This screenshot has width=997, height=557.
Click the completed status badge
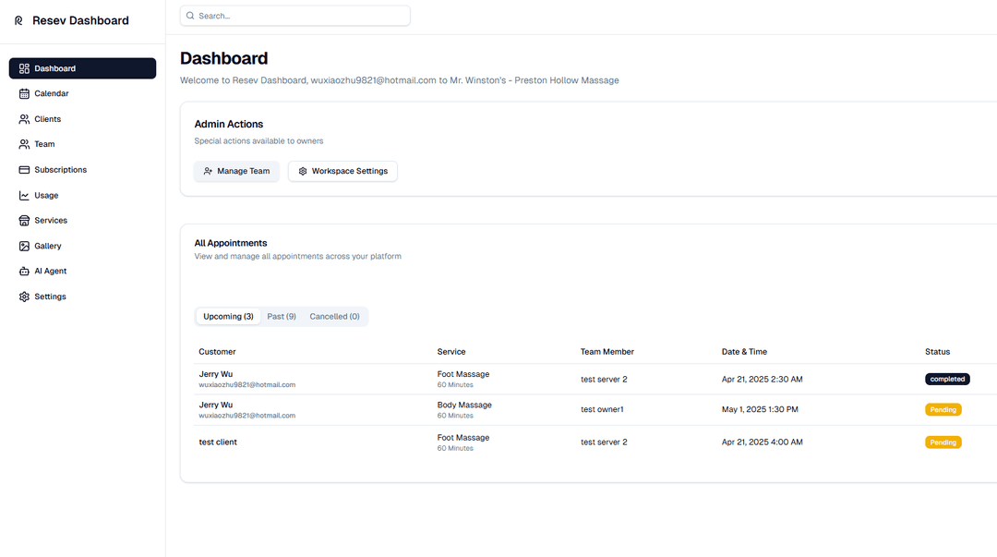click(948, 379)
